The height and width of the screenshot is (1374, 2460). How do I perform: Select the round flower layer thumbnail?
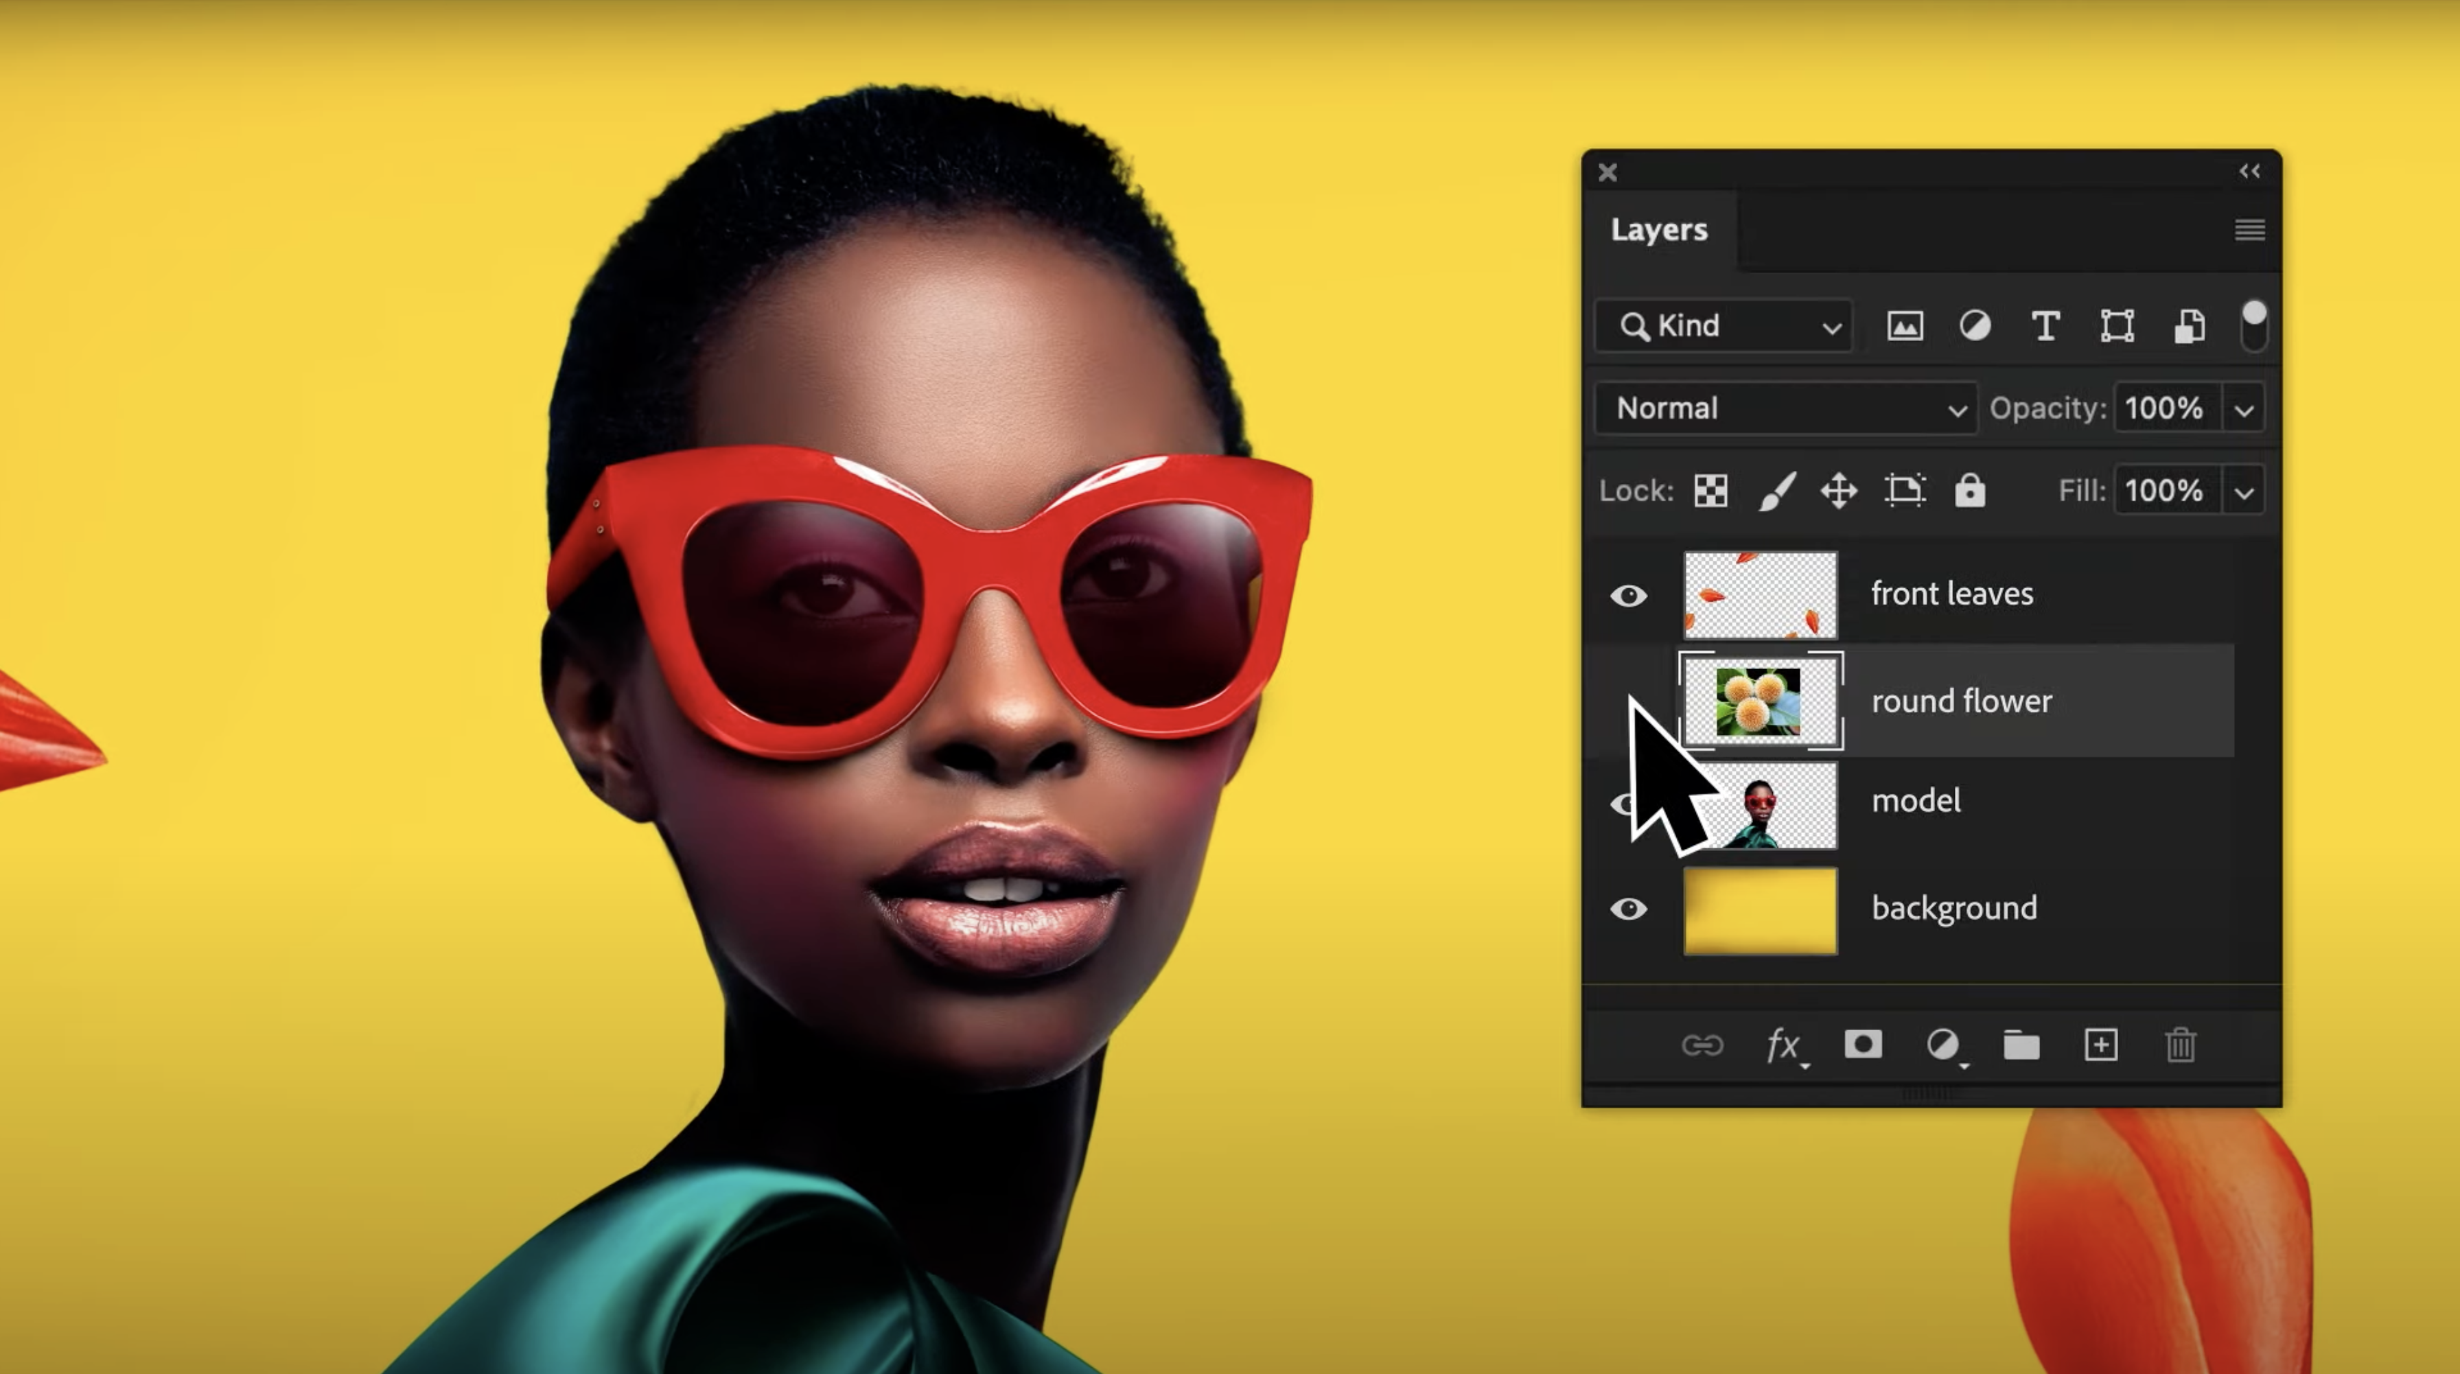coord(1759,701)
